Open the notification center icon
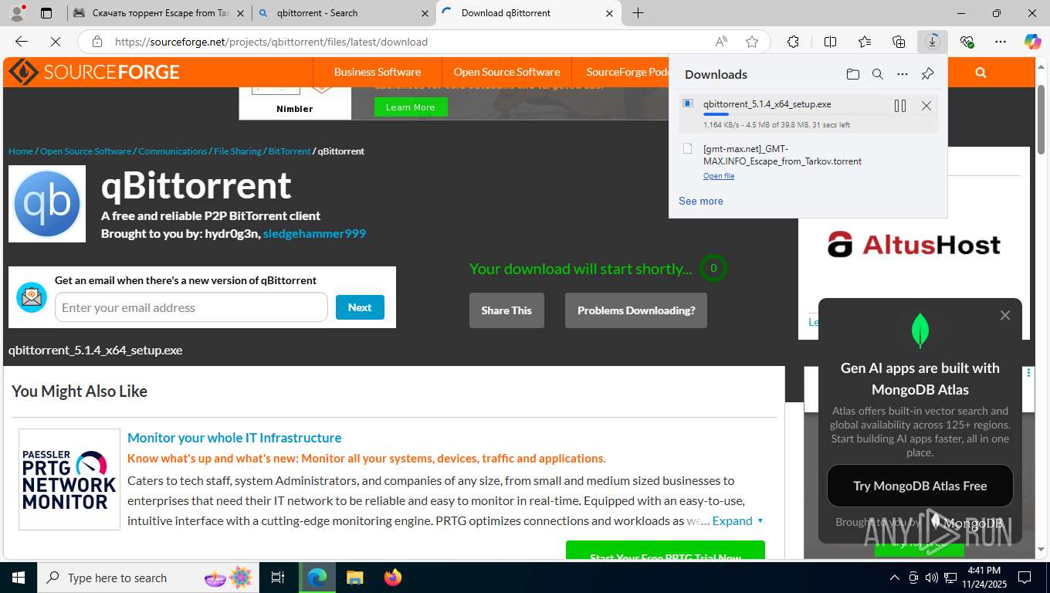Screen dimensions: 1050x593 tap(1025, 578)
